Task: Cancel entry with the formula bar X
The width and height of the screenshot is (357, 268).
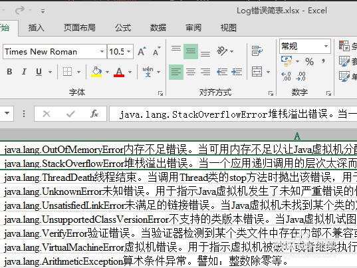Action: pos(47,114)
